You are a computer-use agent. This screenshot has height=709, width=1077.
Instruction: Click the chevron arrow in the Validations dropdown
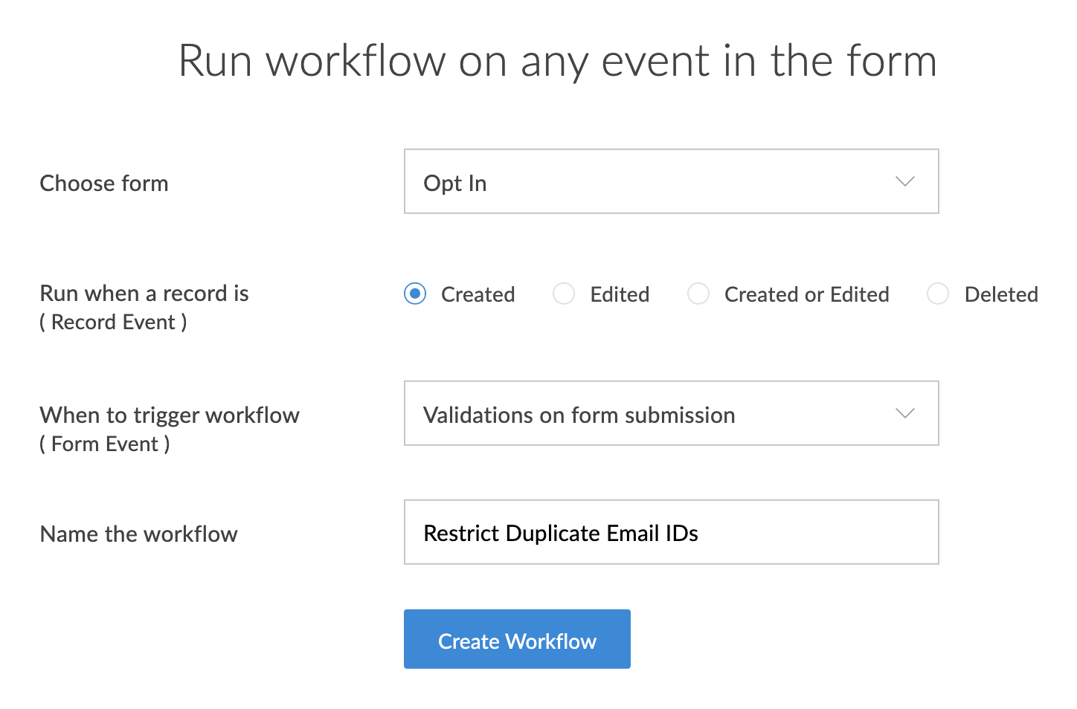tap(904, 414)
